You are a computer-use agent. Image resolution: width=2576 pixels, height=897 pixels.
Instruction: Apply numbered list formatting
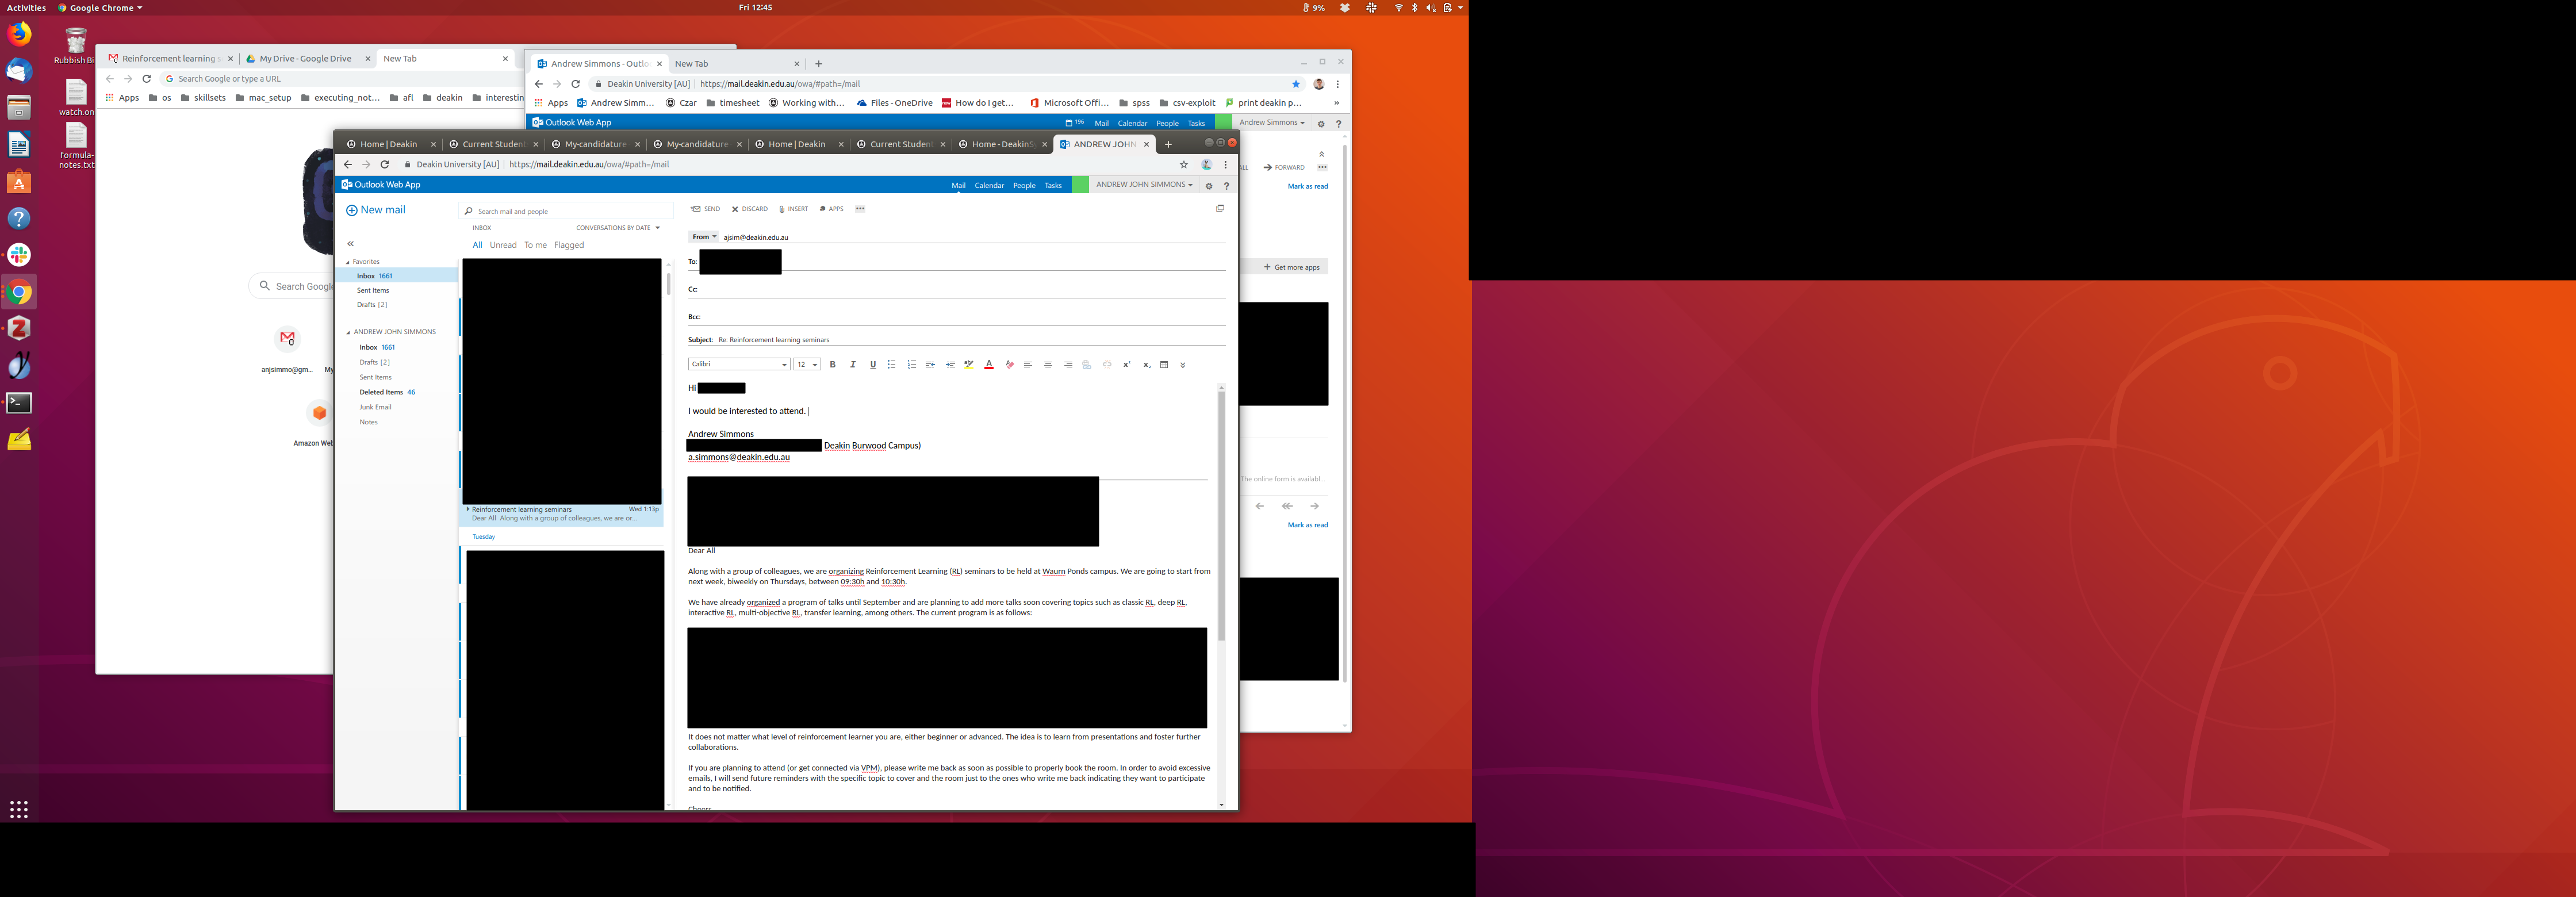pyautogui.click(x=911, y=365)
